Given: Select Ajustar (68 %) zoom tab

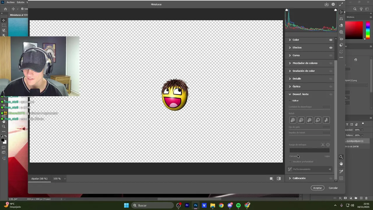Looking at the screenshot, I should (39, 178).
